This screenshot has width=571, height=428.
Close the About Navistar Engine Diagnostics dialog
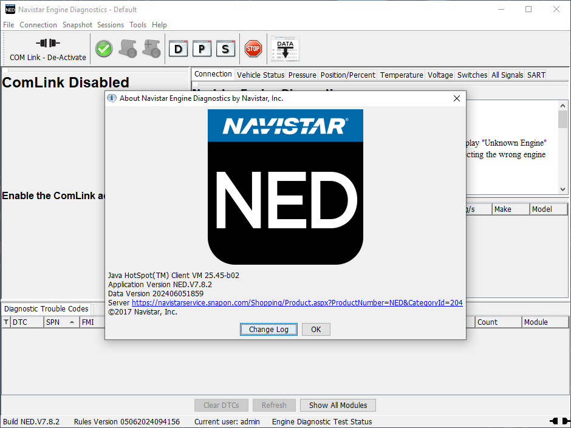coord(457,98)
